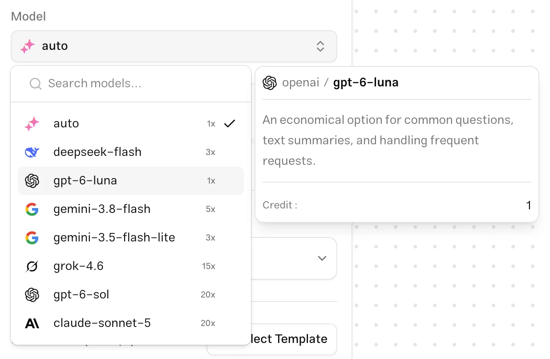The width and height of the screenshot is (550, 359).
Task: Click the up-down chevron in Model selector
Action: (x=320, y=46)
